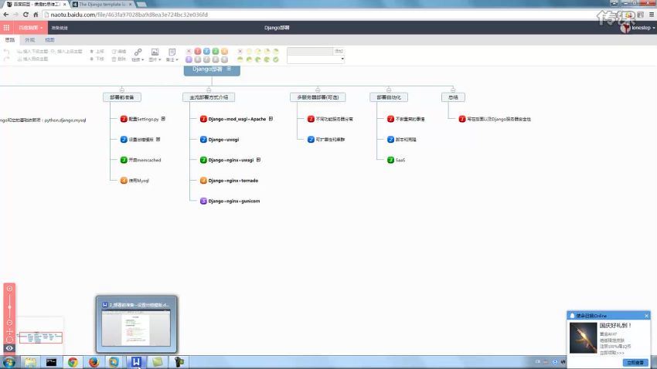This screenshot has height=369, width=657.
Task: Open the note insert tool
Action: coord(172,55)
